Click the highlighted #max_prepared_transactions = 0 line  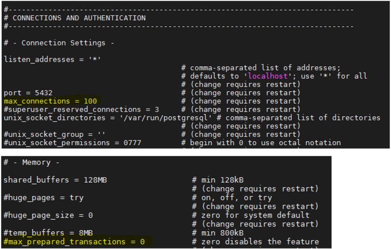(74, 242)
